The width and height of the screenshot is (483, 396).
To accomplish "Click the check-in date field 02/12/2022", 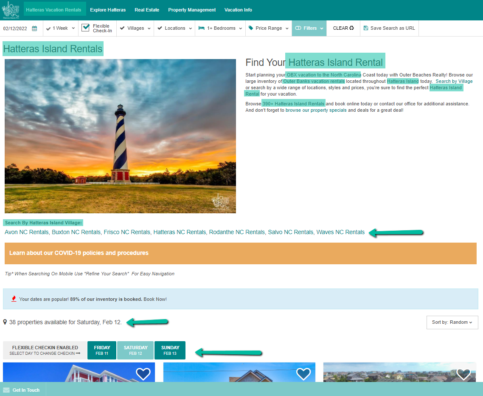I will (x=15, y=28).
